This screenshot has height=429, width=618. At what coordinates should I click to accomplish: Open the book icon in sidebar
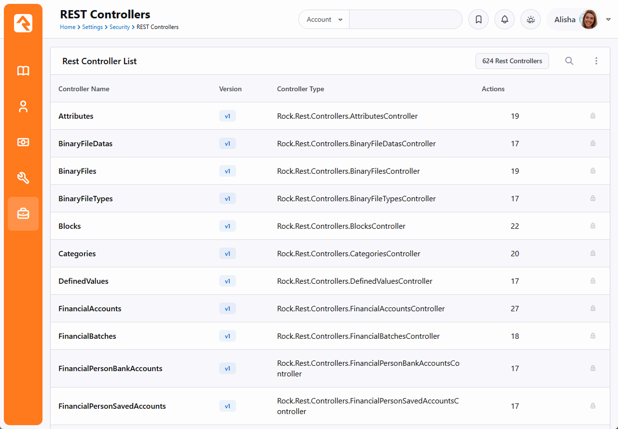tap(23, 71)
